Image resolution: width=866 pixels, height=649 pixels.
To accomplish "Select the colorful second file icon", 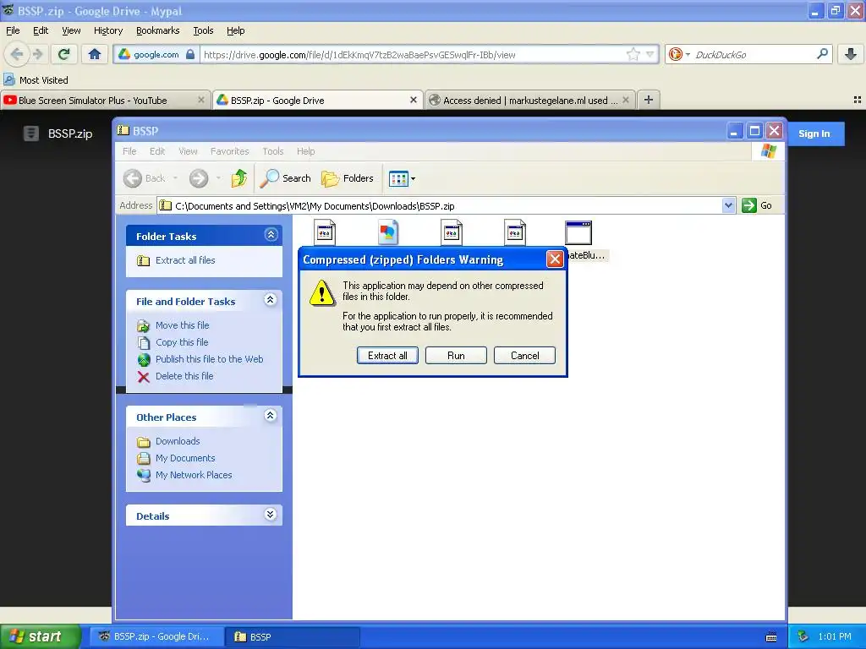I will coord(388,232).
